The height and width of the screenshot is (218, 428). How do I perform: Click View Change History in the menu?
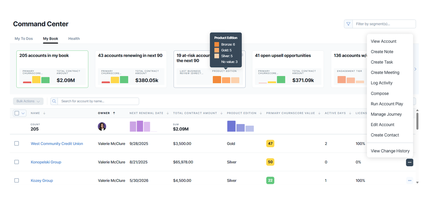point(390,151)
